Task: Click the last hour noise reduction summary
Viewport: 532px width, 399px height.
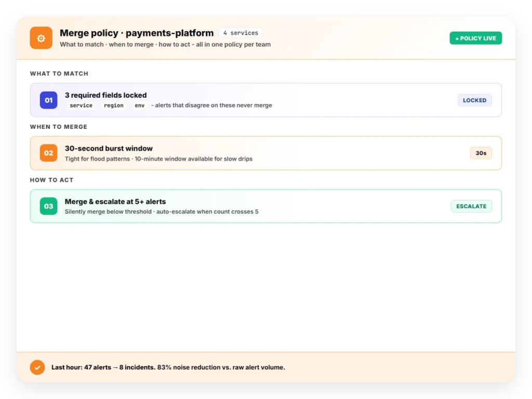Action: (168, 367)
